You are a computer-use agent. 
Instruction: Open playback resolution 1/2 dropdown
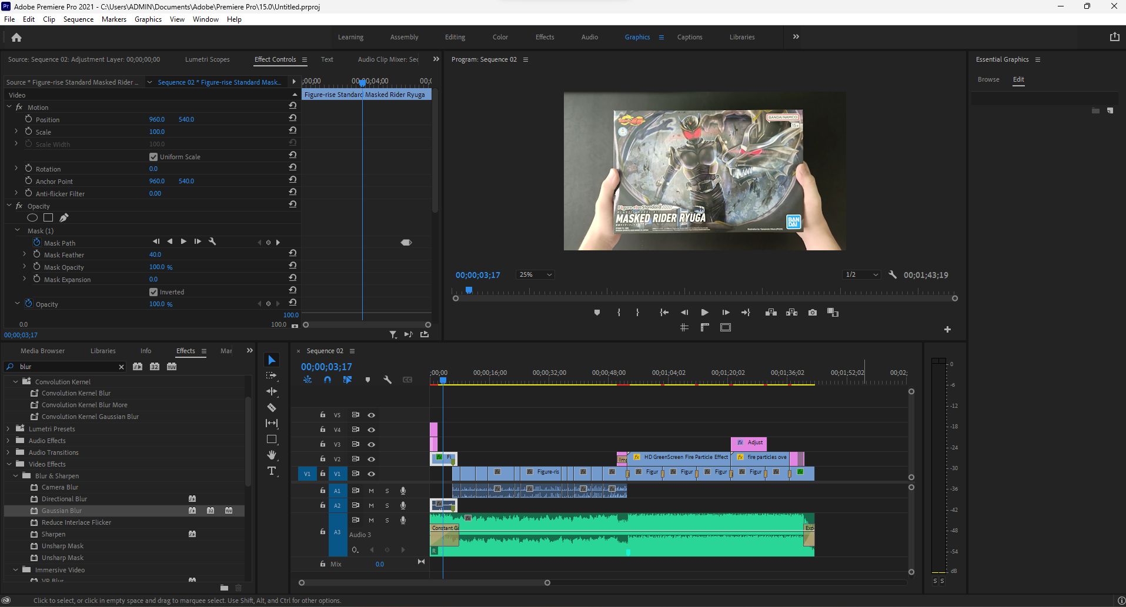(861, 274)
